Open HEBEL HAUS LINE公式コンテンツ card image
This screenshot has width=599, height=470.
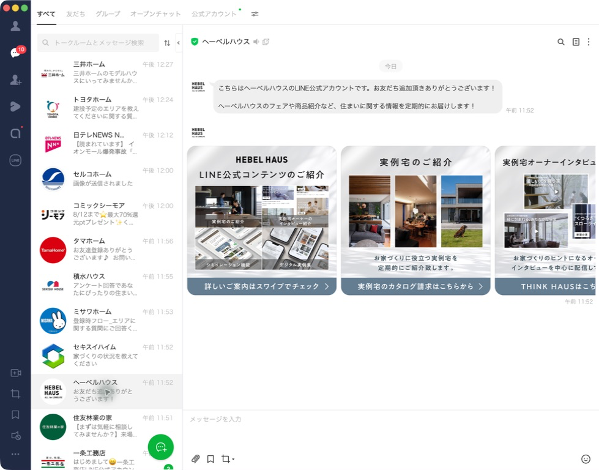[x=262, y=212]
